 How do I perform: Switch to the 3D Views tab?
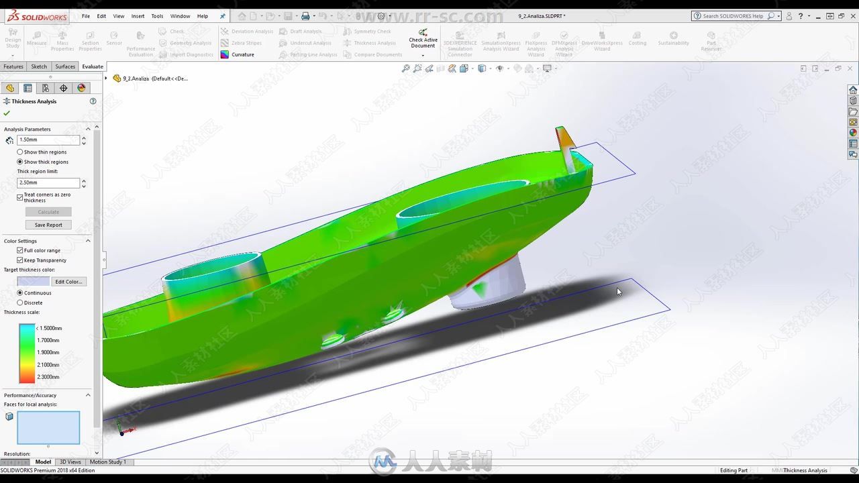(70, 462)
